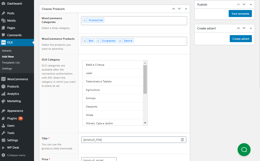Select Desporto in OLX category list

tap(113, 106)
